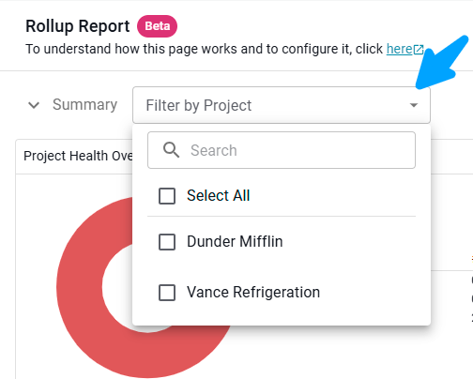Enable the Vance Refrigeration checkbox
The image size is (473, 379).
(167, 293)
